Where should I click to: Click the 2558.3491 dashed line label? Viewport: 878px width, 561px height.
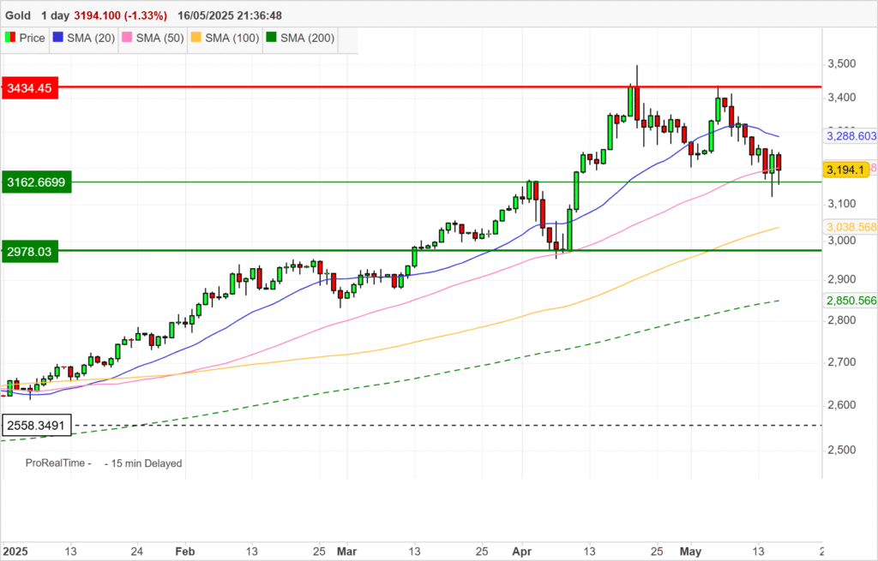tap(36, 425)
